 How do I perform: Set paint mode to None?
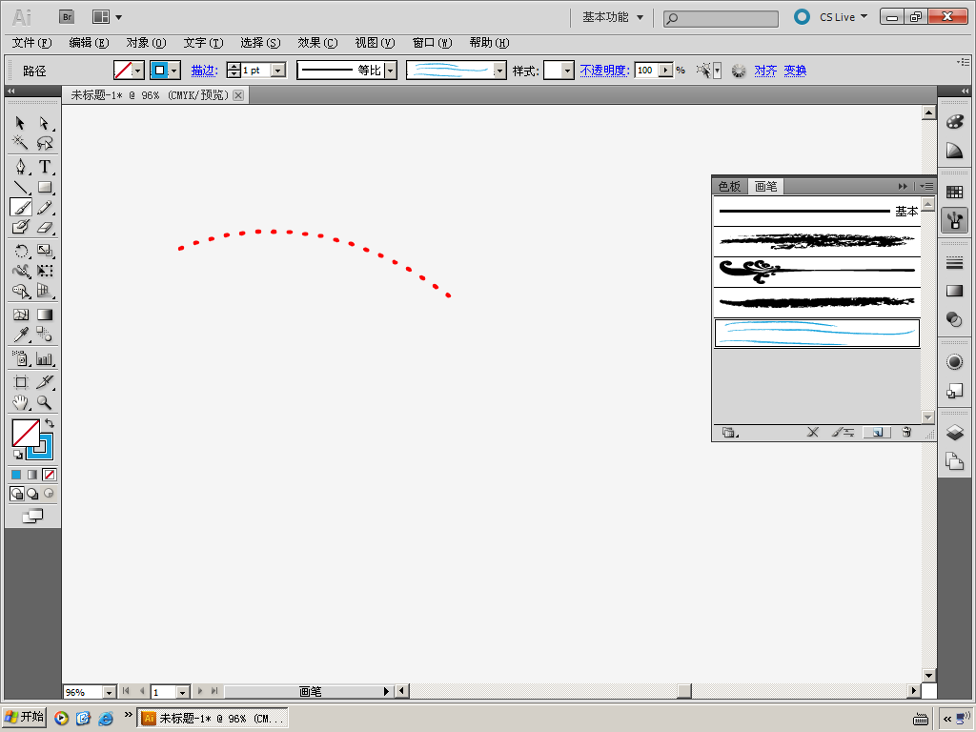pyautogui.click(x=50, y=475)
